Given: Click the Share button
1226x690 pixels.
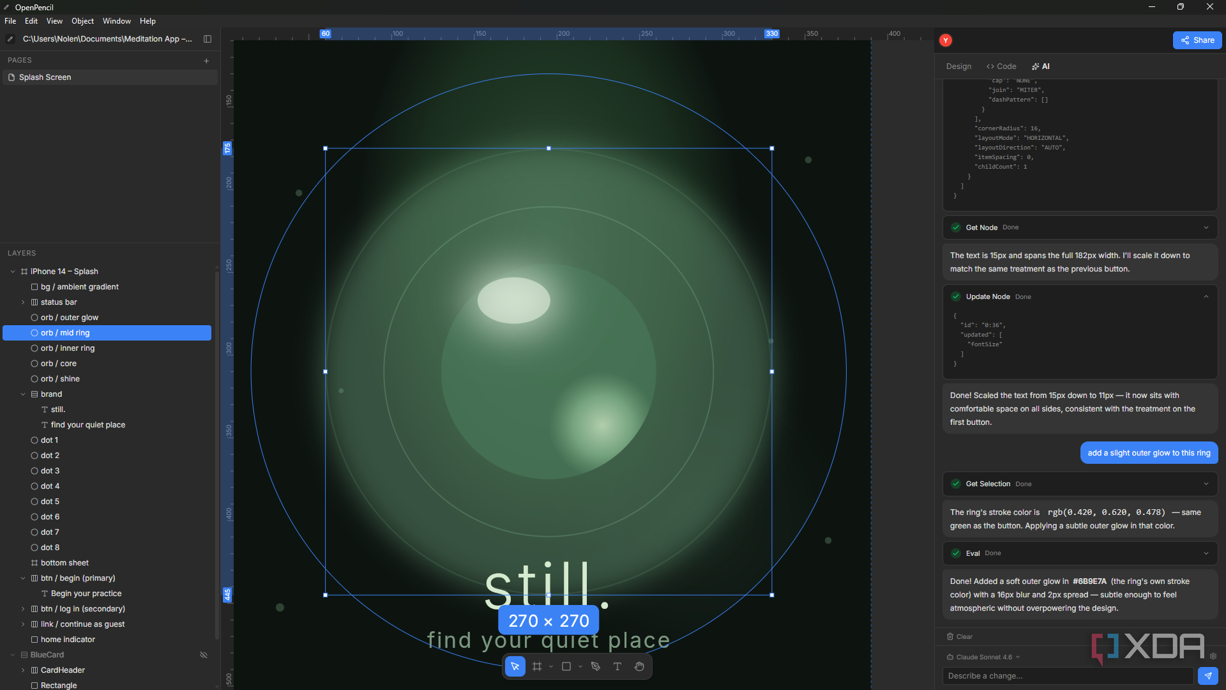Looking at the screenshot, I should [x=1197, y=40].
